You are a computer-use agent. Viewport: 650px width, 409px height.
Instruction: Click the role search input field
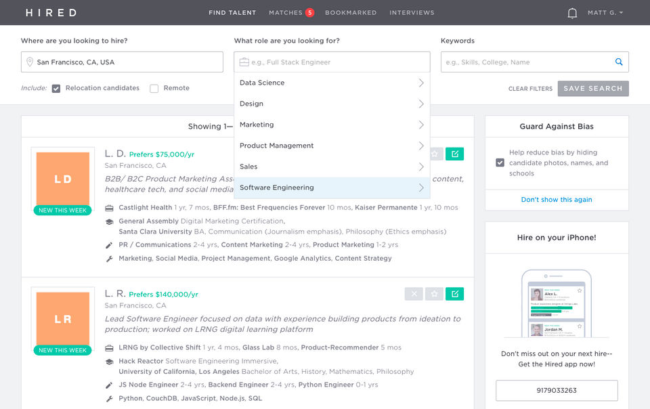point(332,62)
